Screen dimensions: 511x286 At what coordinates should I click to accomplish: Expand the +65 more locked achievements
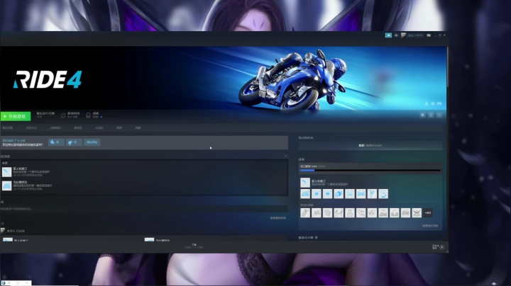tap(427, 213)
